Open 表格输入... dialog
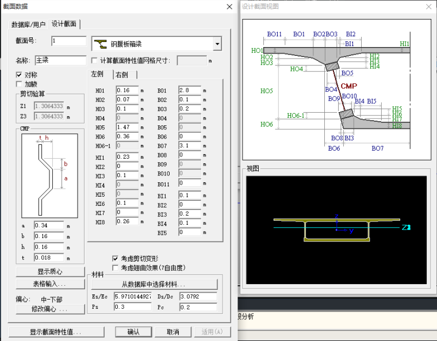 [50, 284]
